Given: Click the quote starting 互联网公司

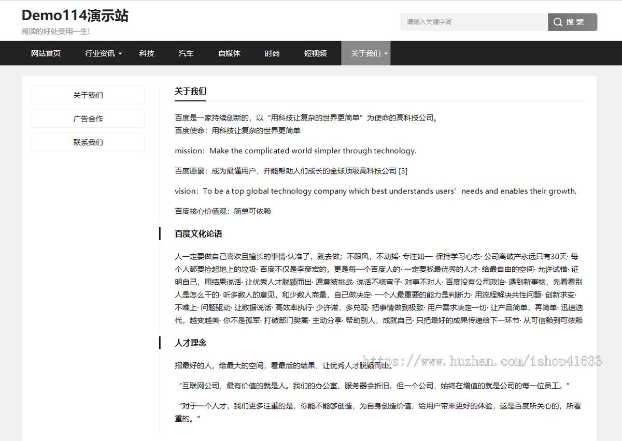Looking at the screenshot, I should point(373,386).
